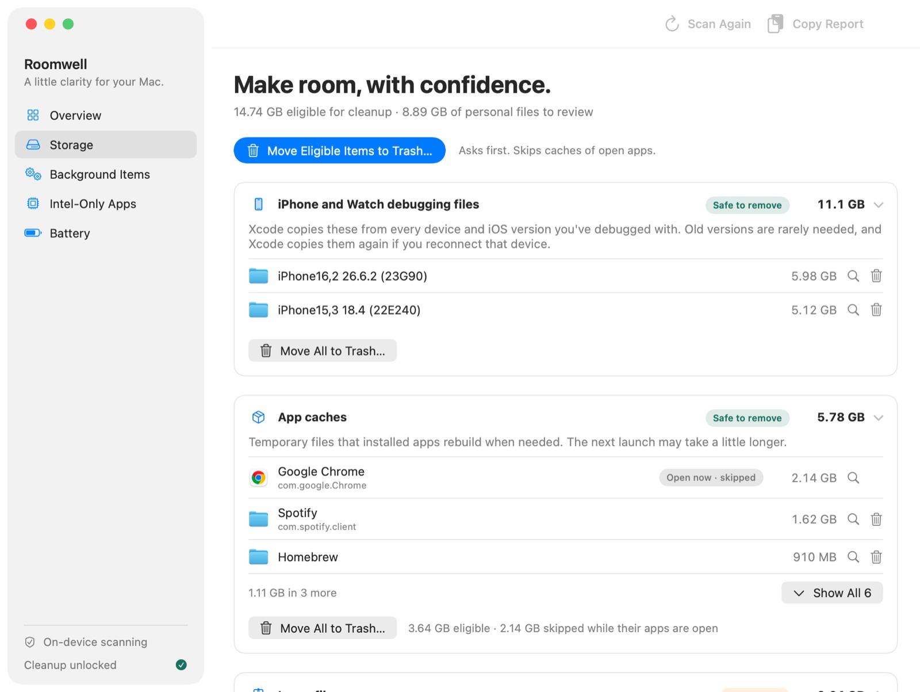Trash the iPhone16,2 26.6.2 item
This screenshot has height=692, width=920.
coord(876,276)
